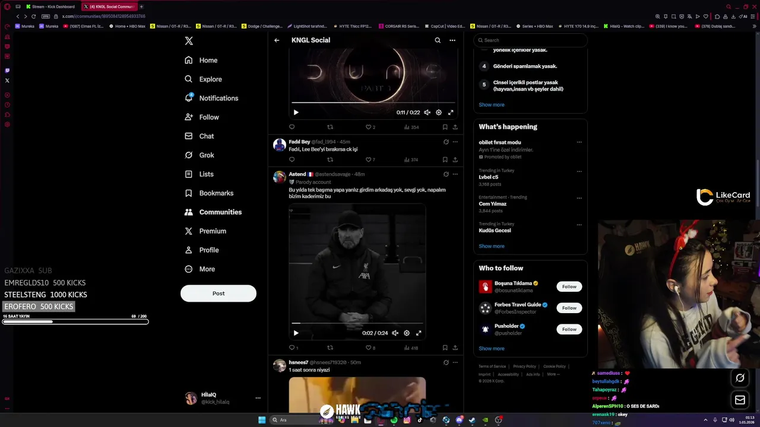Image resolution: width=760 pixels, height=427 pixels.
Task: Reply to the Astend post
Action: click(293, 348)
